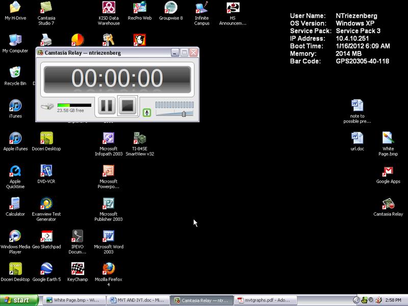Click the Camtasia Relay volume slider handle
Screen dimensions: 408x306
pos(184,114)
